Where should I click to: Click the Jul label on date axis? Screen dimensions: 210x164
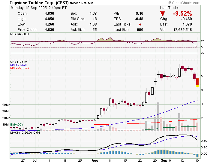(x=35, y=160)
